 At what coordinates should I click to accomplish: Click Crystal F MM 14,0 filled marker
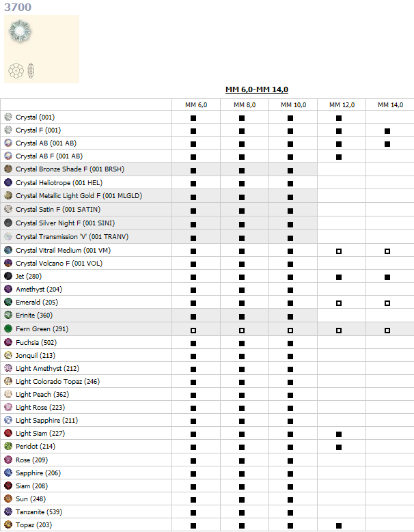click(x=387, y=131)
